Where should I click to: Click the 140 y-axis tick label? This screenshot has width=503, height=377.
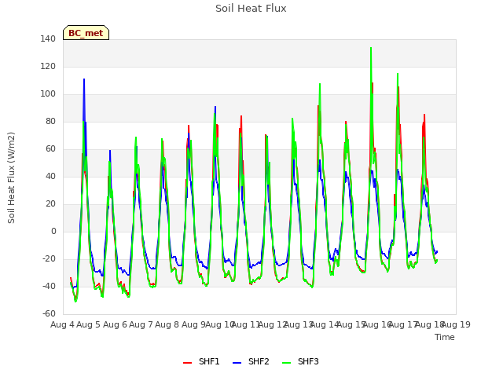pyautogui.click(x=48, y=38)
